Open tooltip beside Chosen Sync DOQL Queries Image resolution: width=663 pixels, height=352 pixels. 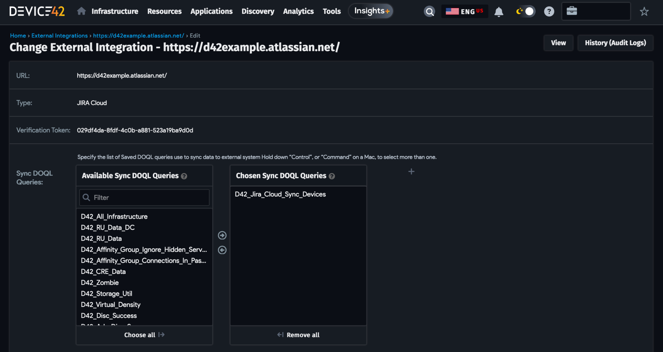pyautogui.click(x=332, y=176)
